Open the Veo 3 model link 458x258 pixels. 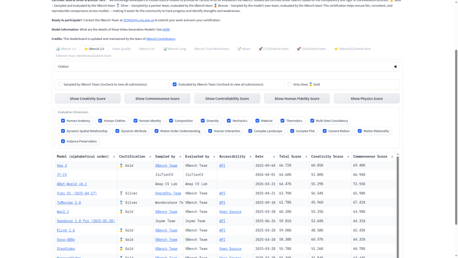(61, 165)
